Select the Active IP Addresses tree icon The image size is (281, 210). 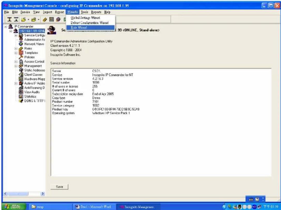pyautogui.click(x=21, y=83)
